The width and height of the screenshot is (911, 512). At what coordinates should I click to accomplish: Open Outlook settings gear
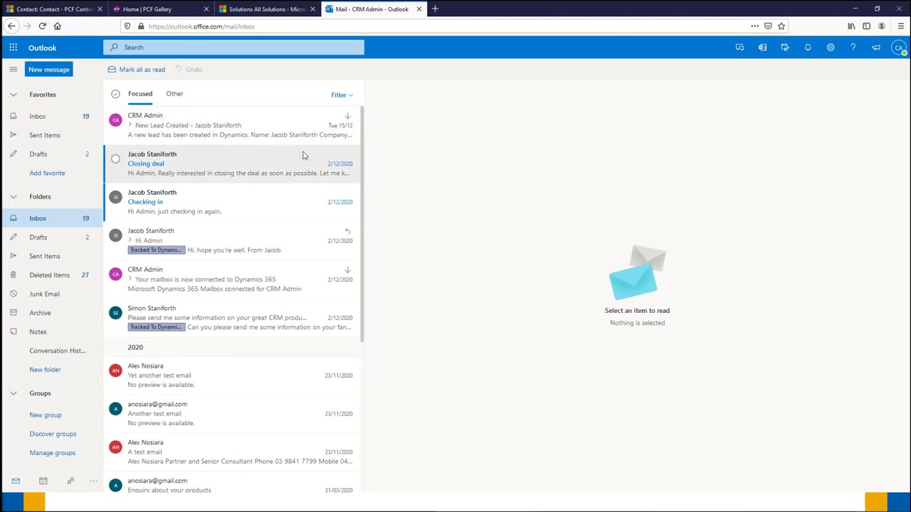point(831,48)
